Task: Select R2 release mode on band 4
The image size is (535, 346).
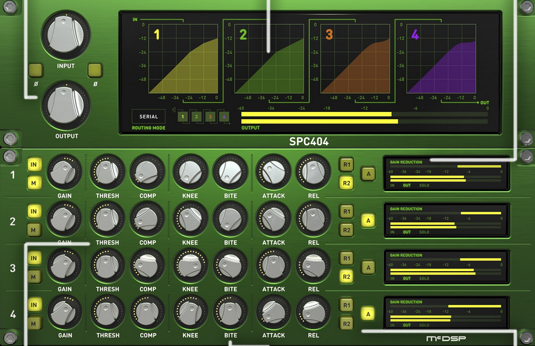Action: pyautogui.click(x=347, y=324)
